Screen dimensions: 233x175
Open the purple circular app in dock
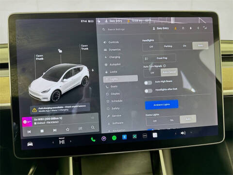[104, 139]
